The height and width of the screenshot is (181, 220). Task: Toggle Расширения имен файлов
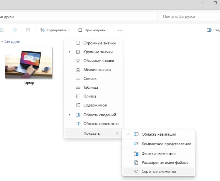tap(159, 163)
